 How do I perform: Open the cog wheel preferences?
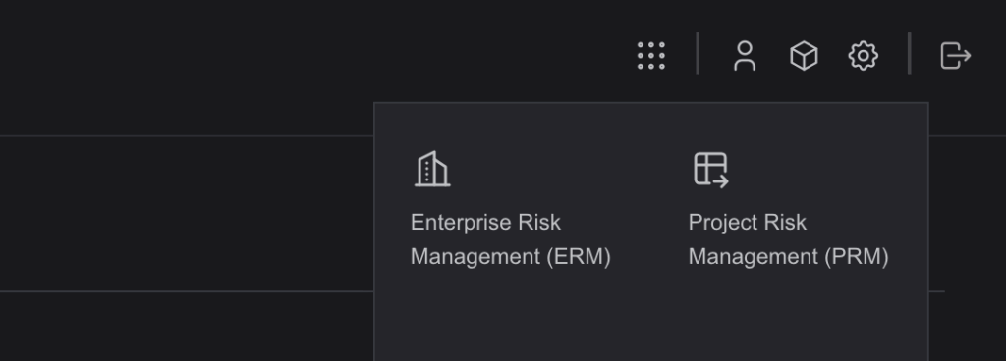pyautogui.click(x=863, y=56)
